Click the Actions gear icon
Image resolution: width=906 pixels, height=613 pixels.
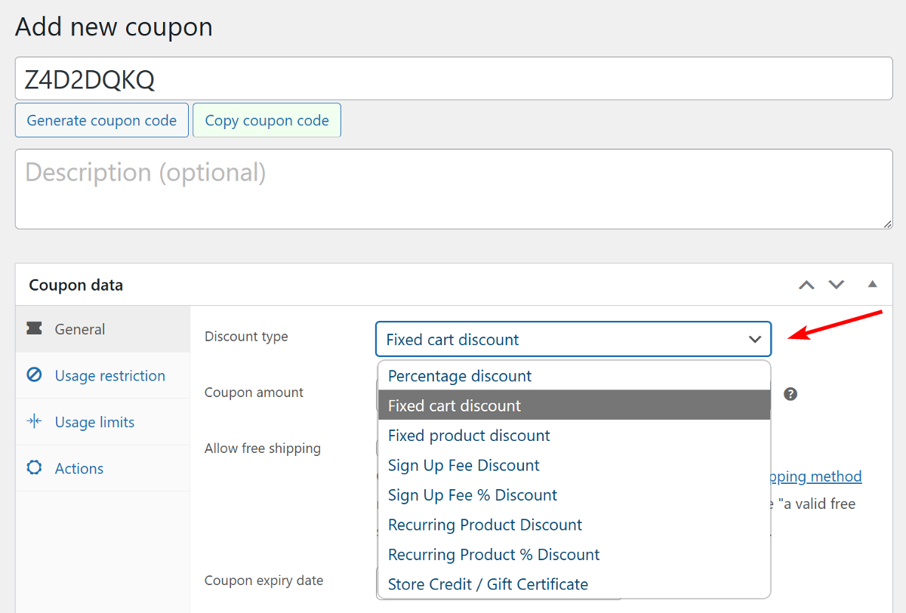coord(34,468)
